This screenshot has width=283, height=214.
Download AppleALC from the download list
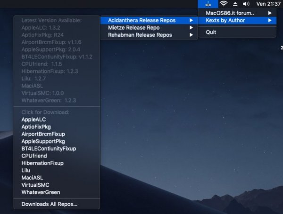pyautogui.click(x=33, y=119)
